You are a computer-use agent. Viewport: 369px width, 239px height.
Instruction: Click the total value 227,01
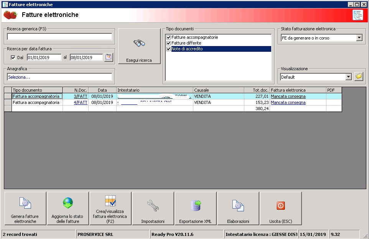point(262,96)
